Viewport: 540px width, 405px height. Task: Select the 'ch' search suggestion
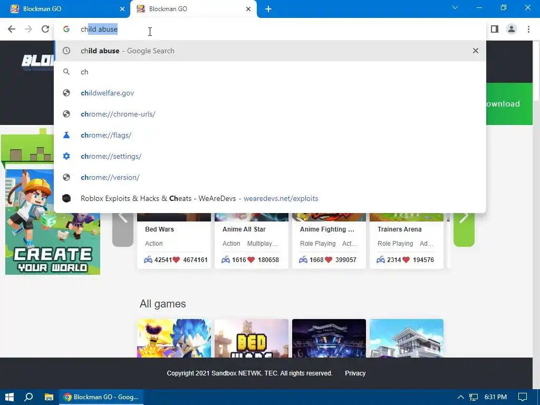[270, 72]
